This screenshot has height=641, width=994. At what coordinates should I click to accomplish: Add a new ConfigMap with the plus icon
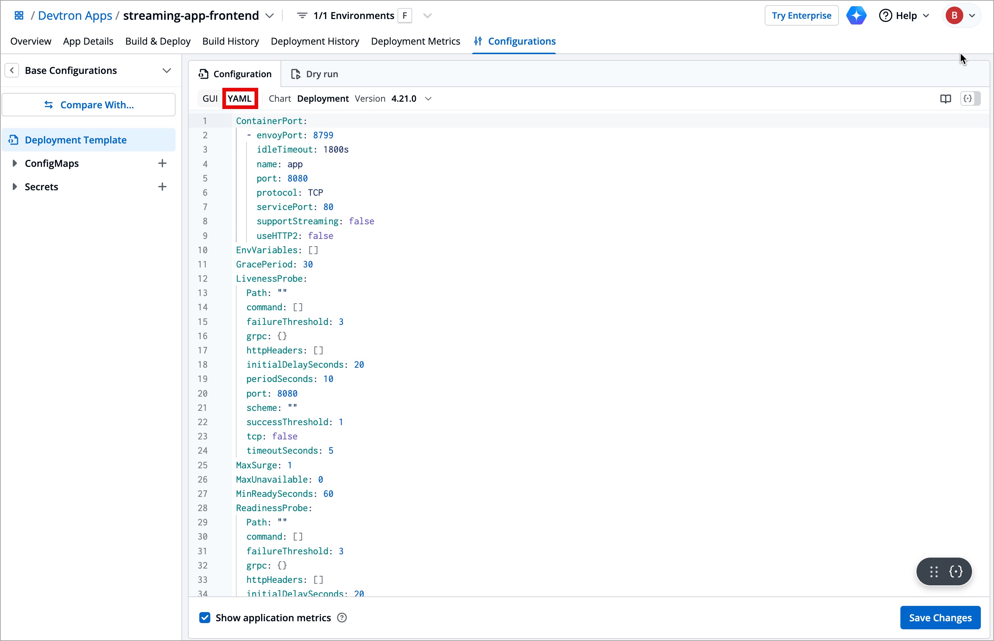pyautogui.click(x=162, y=163)
